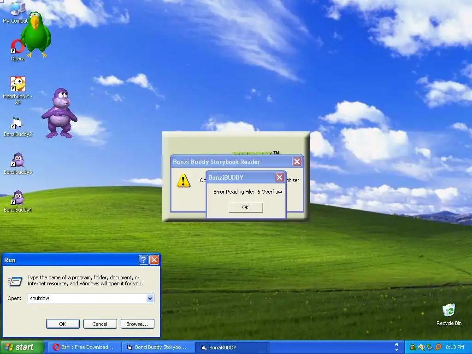Select the BonziBuddy4 desktop shortcut
This screenshot has width=472, height=354.
click(x=18, y=201)
